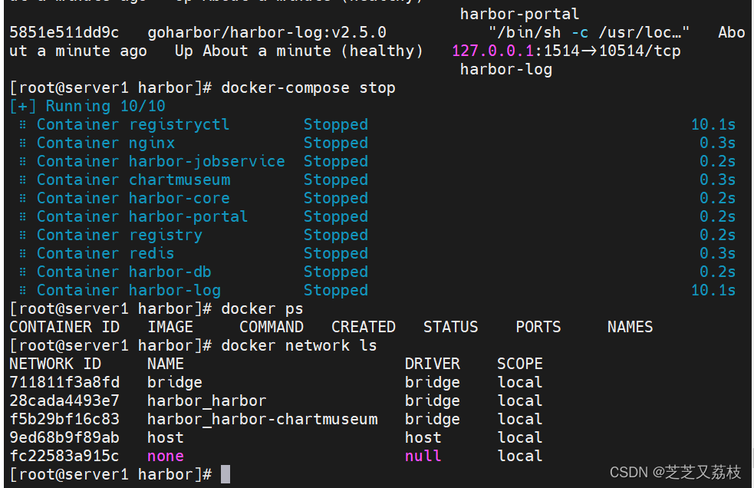Click the 10.1s duration for registryctl
This screenshot has height=488, width=754.
pyautogui.click(x=713, y=125)
